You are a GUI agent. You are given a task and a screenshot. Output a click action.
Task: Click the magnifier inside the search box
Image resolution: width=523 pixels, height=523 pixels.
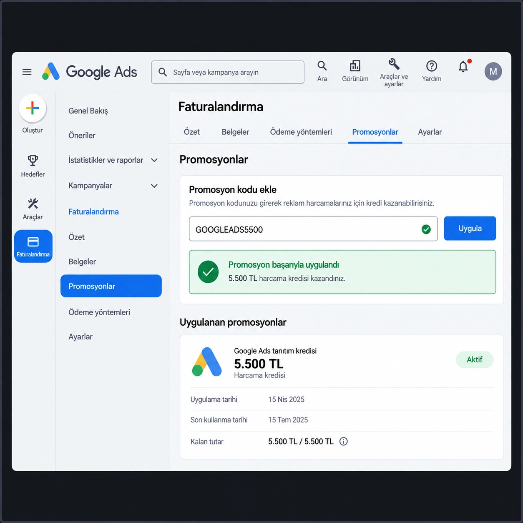[x=163, y=72]
